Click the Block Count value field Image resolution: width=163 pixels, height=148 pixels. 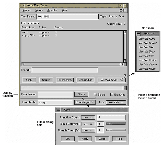point(100,124)
